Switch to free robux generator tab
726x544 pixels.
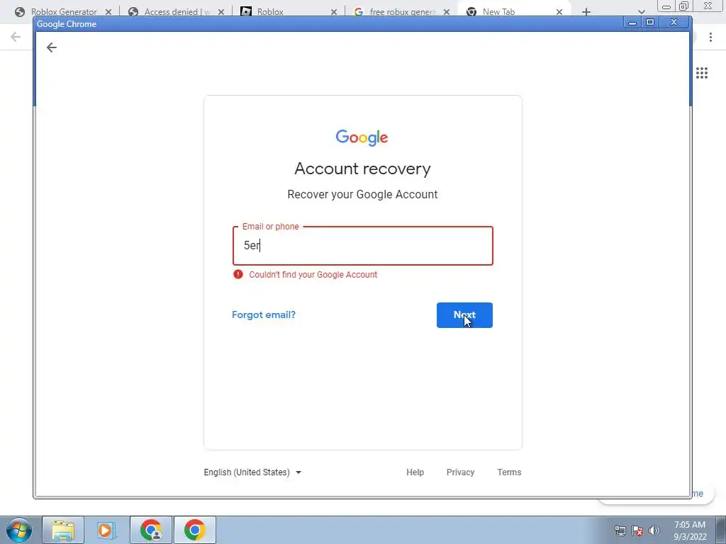[402, 12]
